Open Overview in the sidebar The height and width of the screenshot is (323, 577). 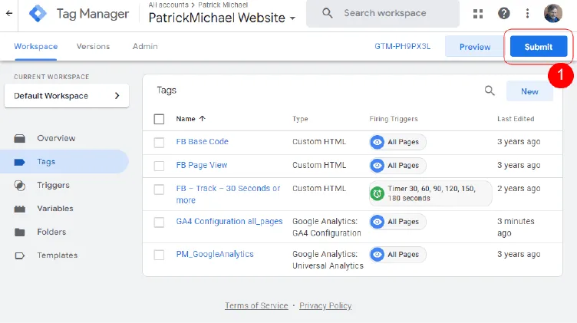56,138
